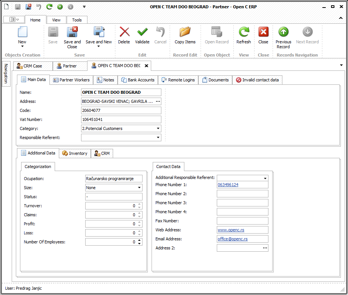Click into Phone Number 2 field
This screenshot has width=348, height=295.
pos(242,194)
